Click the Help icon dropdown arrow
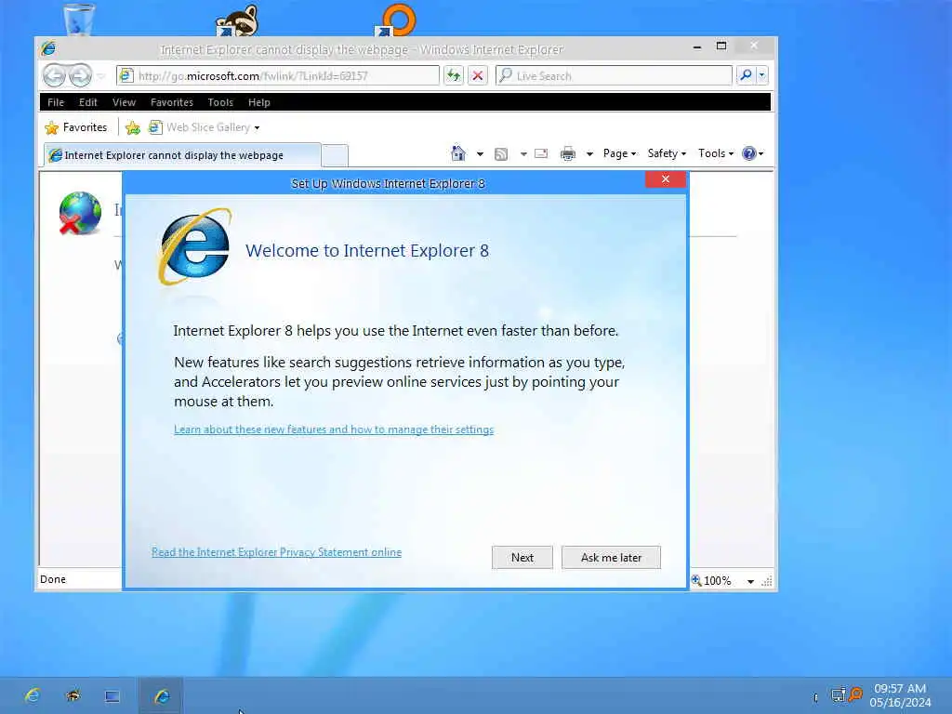This screenshot has height=714, width=952. tap(761, 154)
